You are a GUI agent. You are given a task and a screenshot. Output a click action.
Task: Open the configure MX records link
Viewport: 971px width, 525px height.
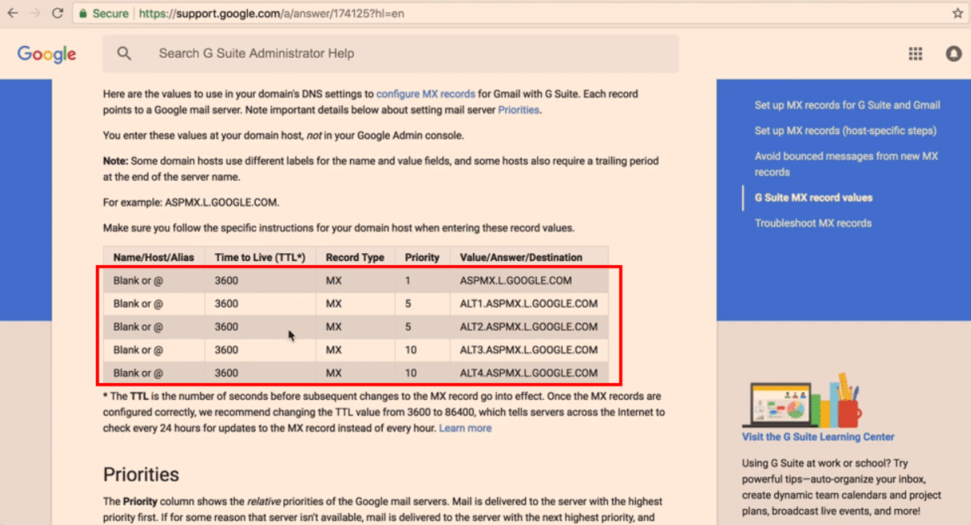426,94
